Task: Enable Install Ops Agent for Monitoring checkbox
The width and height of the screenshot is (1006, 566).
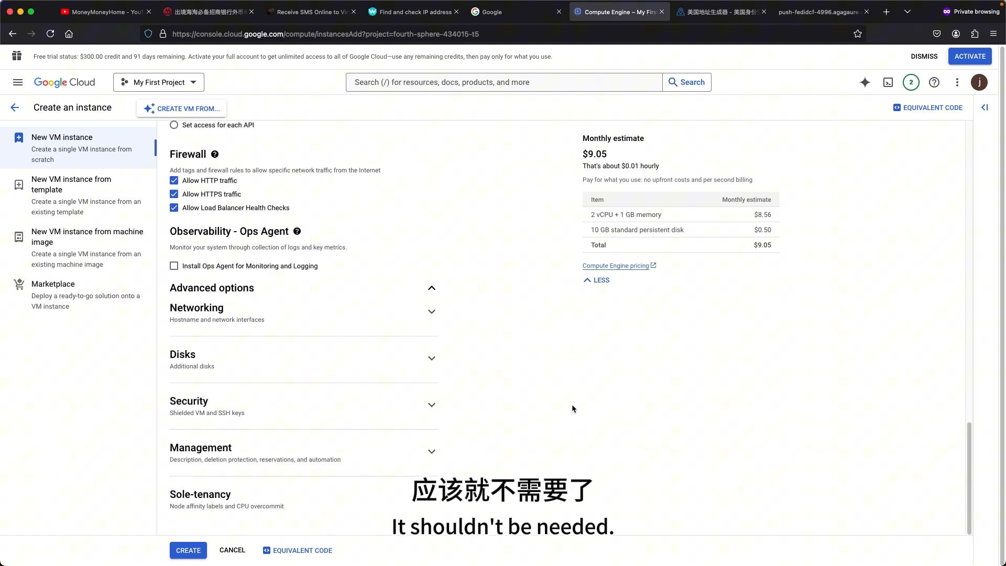Action: coord(174,266)
